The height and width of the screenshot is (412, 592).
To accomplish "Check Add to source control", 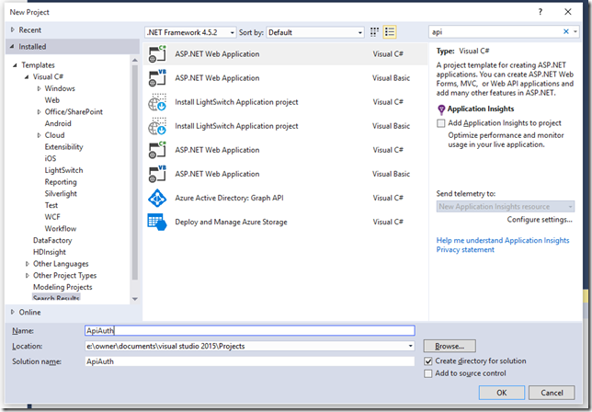I will click(x=427, y=373).
